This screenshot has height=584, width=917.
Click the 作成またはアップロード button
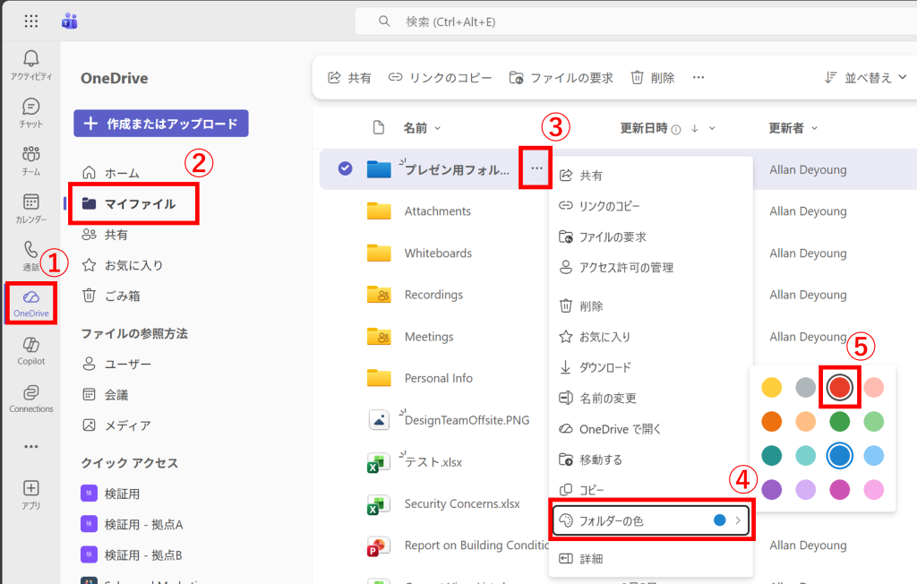tap(161, 124)
